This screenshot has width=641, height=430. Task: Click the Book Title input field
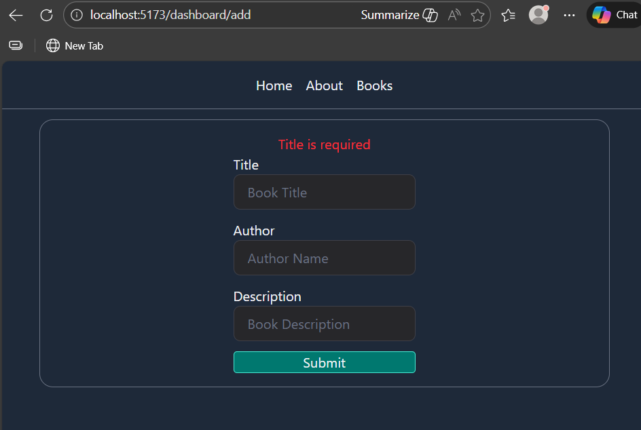pos(324,193)
